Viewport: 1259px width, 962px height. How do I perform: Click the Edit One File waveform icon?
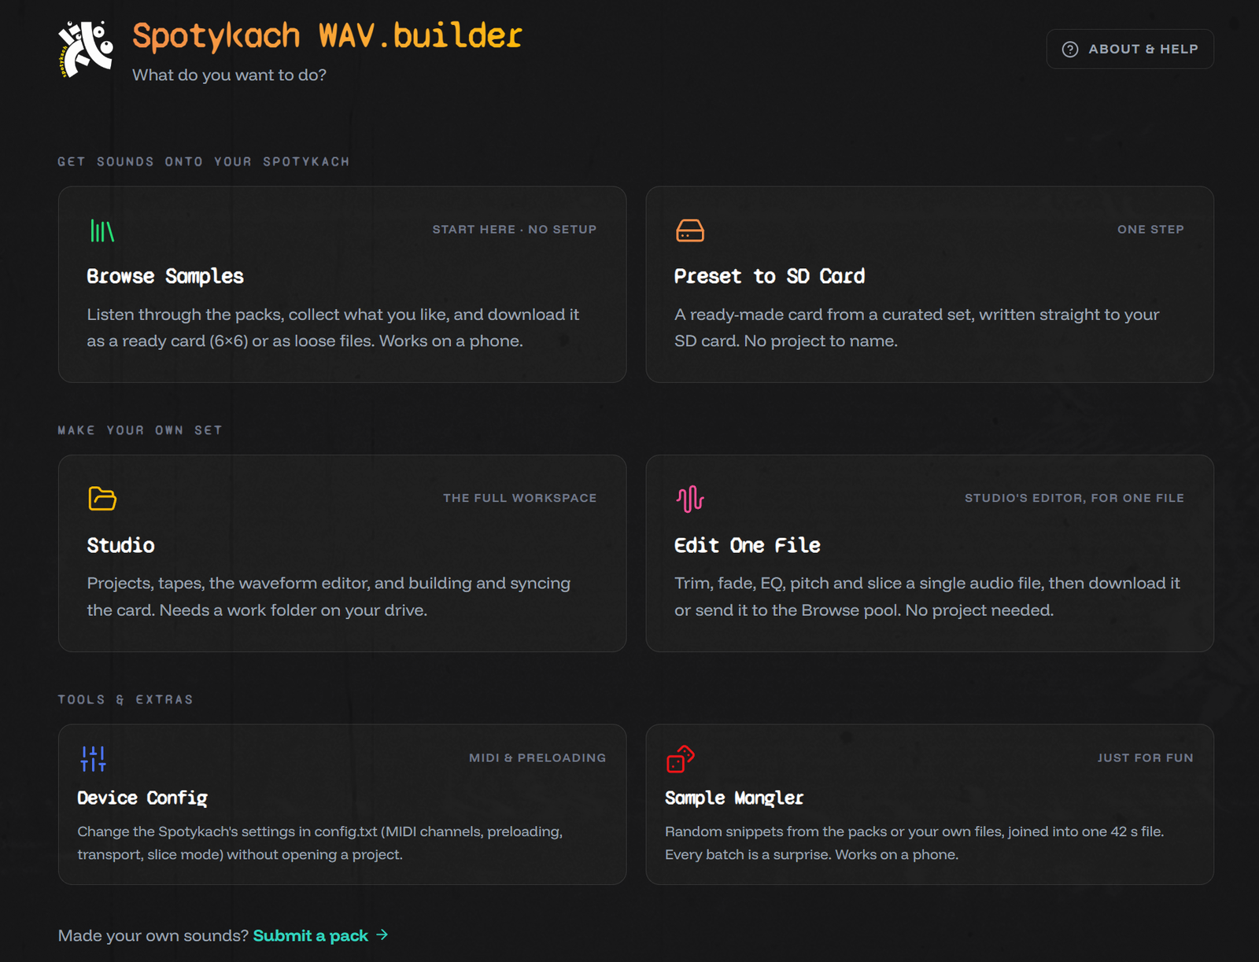[690, 499]
